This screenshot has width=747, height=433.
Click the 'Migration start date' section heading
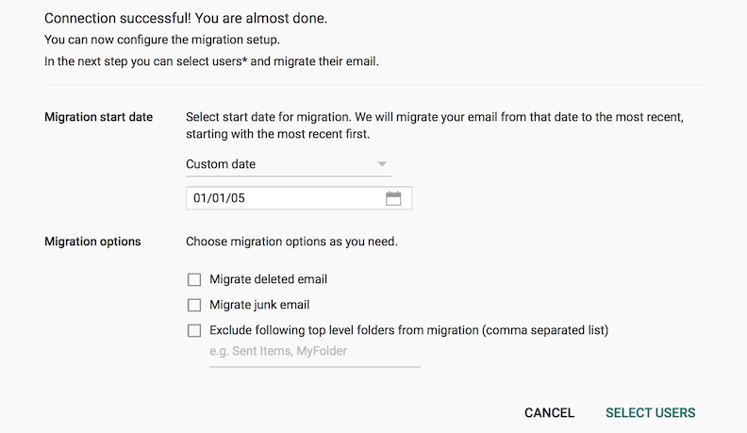[x=99, y=117]
